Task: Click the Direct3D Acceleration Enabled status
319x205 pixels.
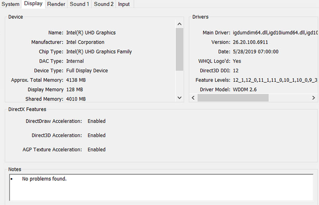Action: tap(96, 135)
